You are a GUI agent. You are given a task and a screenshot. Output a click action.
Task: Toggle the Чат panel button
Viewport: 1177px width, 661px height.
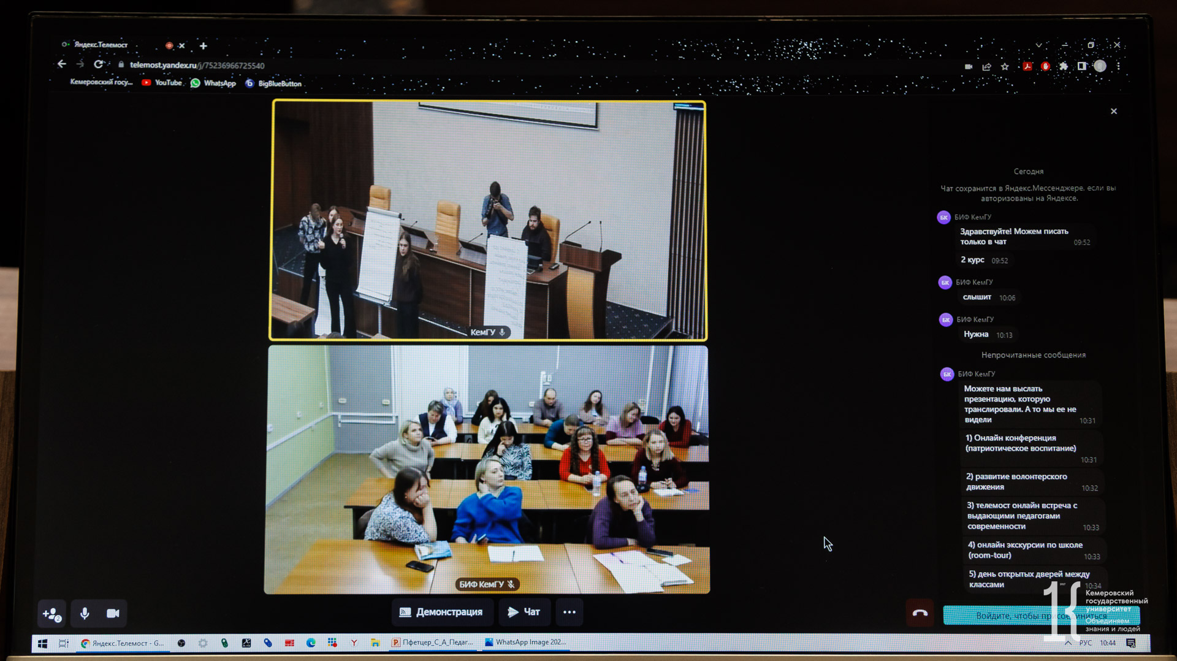(x=523, y=612)
